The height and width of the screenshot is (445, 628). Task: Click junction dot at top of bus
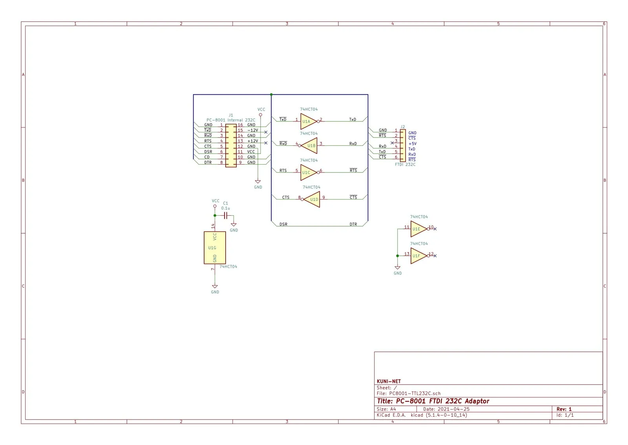click(271, 94)
